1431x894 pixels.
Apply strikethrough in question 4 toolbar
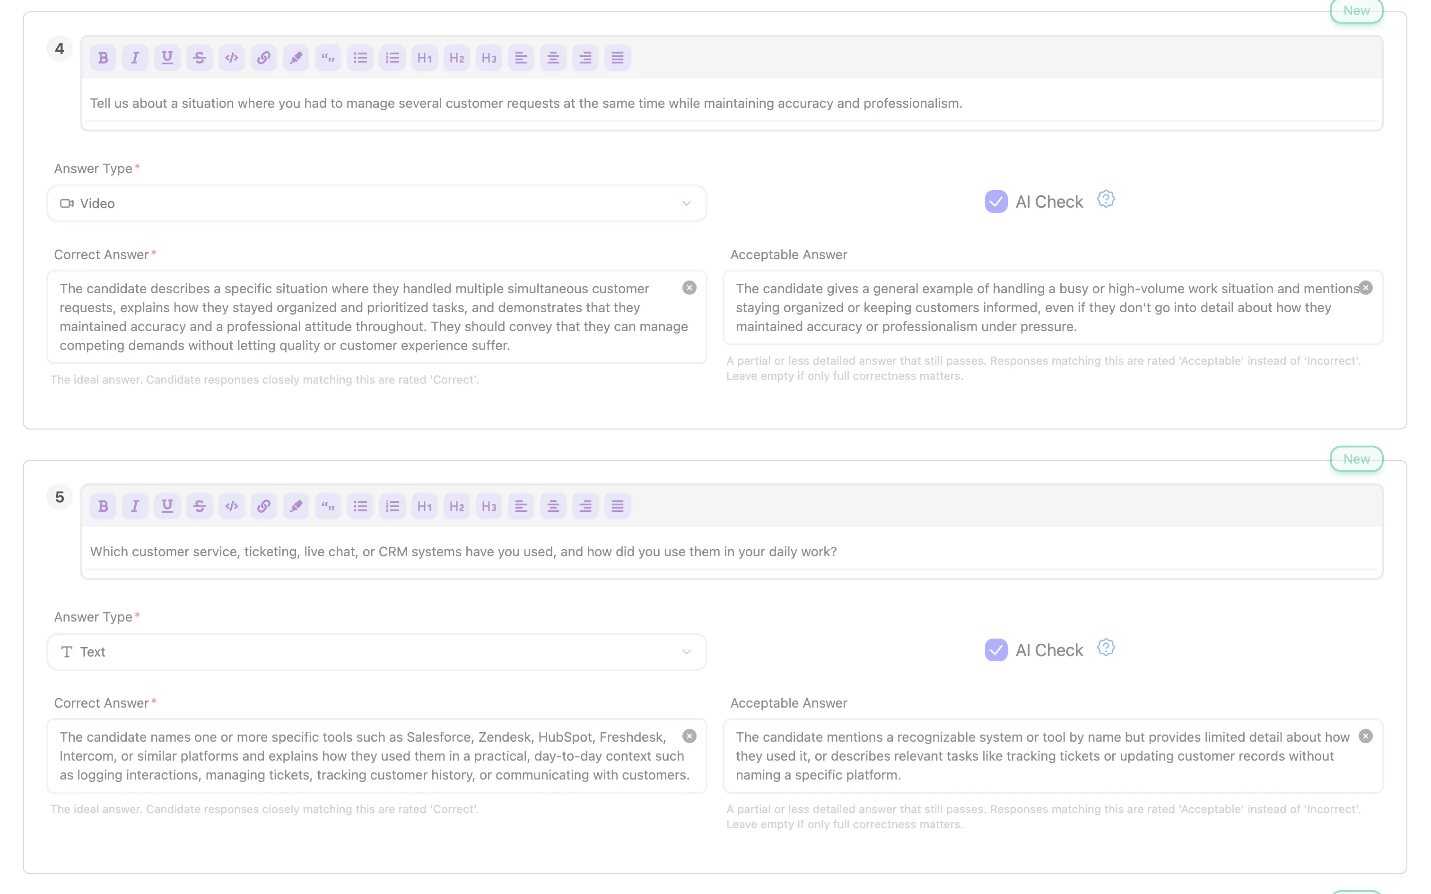click(x=199, y=57)
